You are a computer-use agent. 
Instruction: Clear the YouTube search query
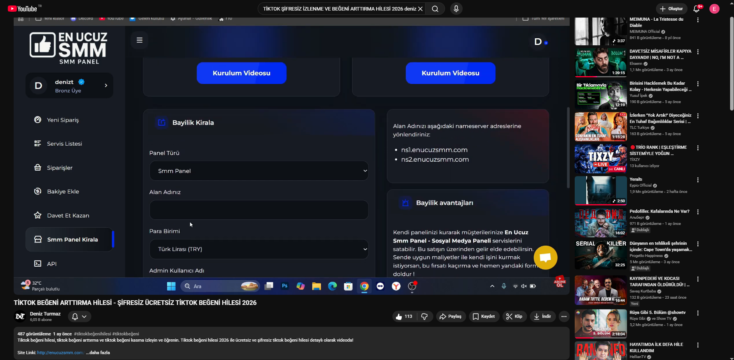coord(420,9)
